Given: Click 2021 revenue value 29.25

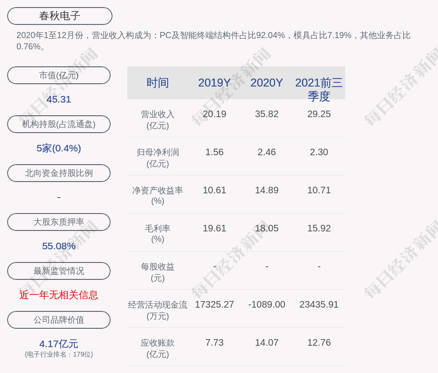Looking at the screenshot, I should coord(319,114).
